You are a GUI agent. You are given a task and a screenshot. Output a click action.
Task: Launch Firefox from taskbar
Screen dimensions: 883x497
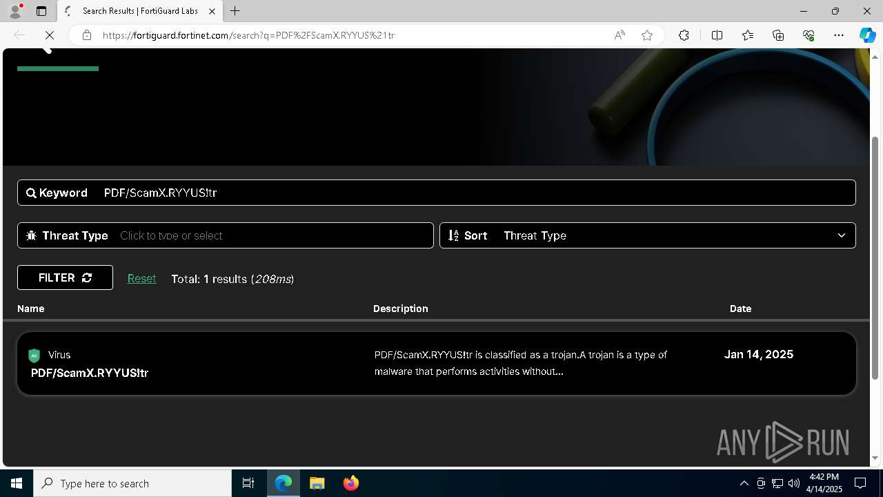coord(350,483)
